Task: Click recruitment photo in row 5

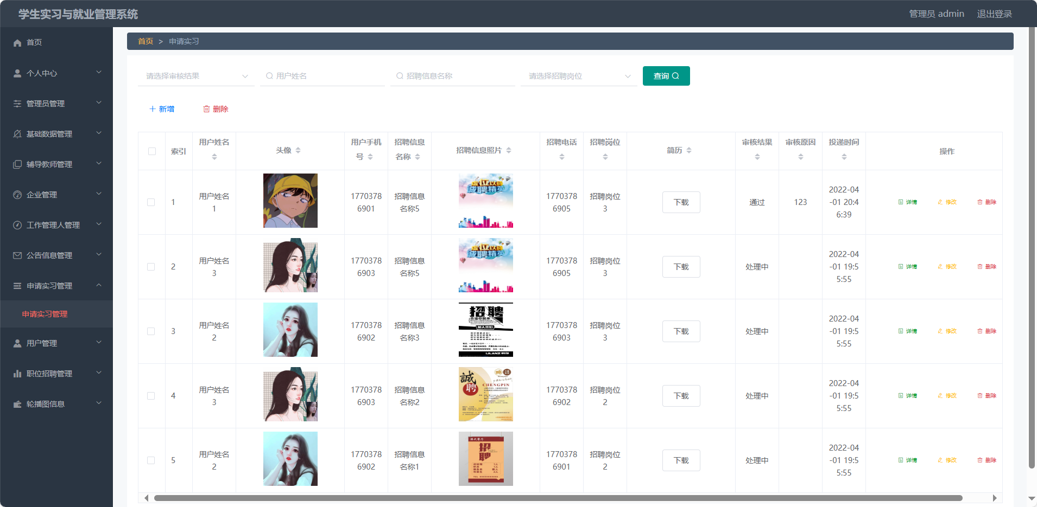Action: [x=486, y=459]
